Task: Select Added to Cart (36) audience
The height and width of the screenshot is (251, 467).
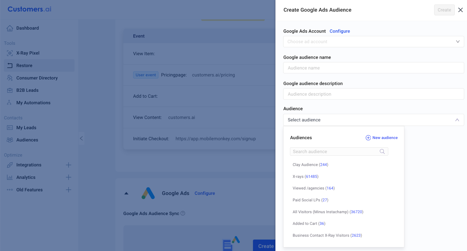Action: pos(309,224)
